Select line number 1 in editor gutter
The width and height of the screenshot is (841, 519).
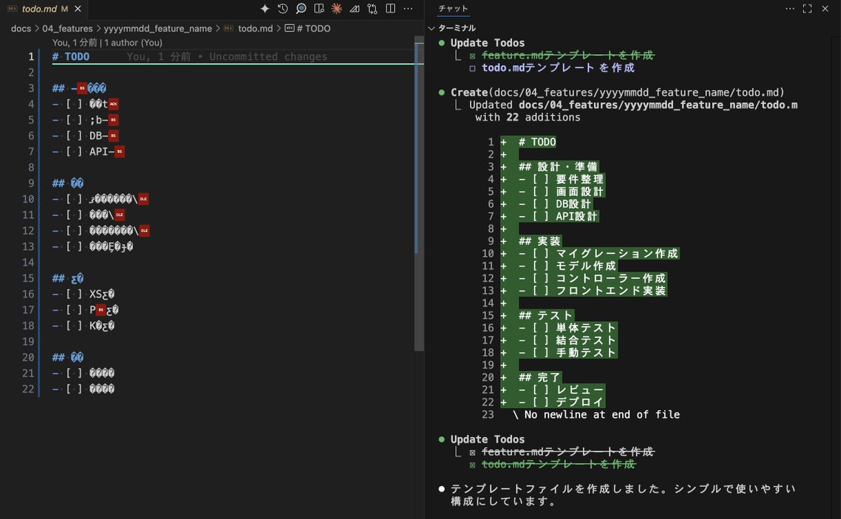coord(31,56)
